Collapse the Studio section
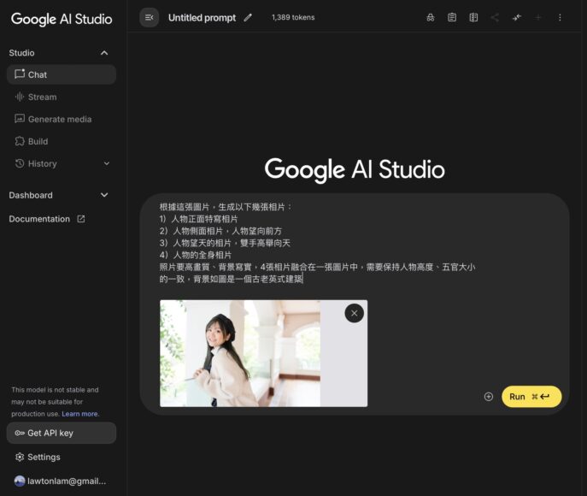Viewport: 587px width, 496px height. tap(104, 53)
